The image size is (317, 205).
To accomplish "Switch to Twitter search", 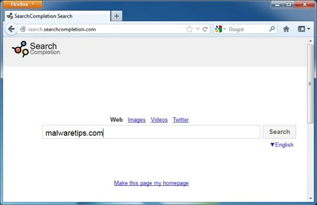I will point(181,119).
